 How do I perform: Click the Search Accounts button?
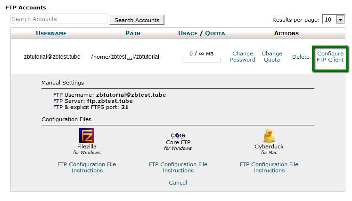[x=137, y=20]
